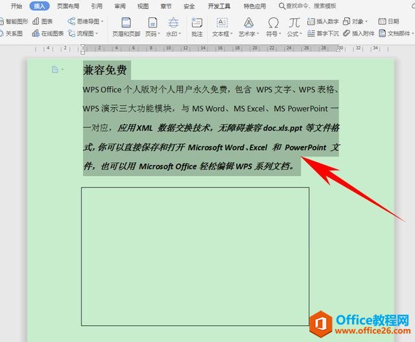Insert a 图表 chart

pyautogui.click(x=43, y=21)
